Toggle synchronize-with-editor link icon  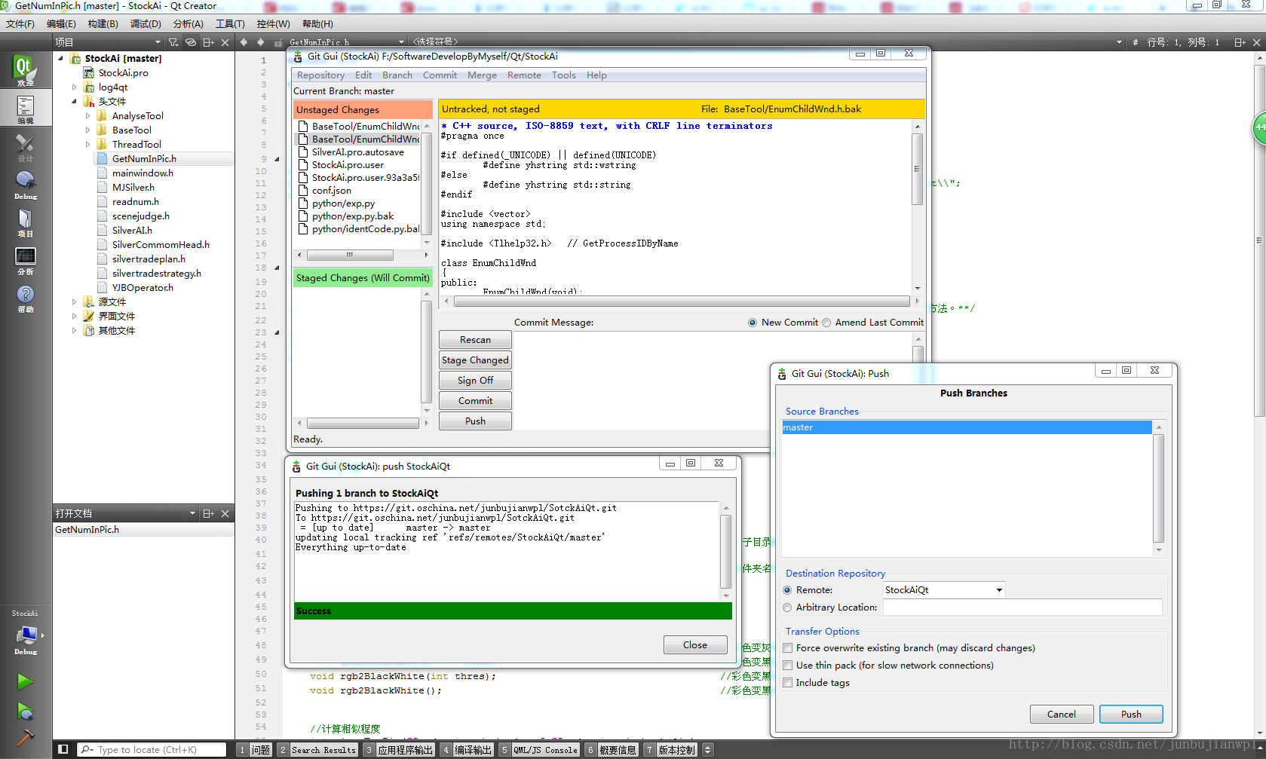(191, 42)
